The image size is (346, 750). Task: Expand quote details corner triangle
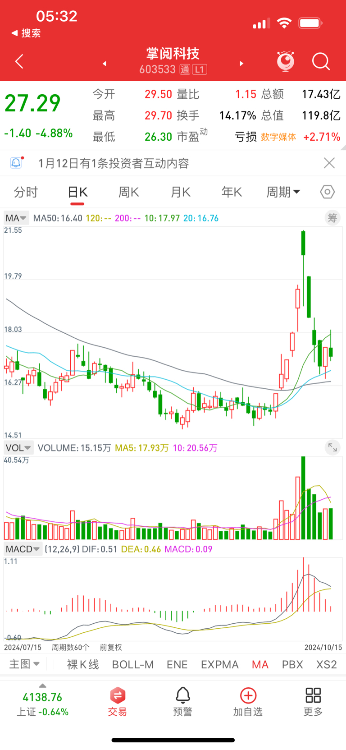coord(343,147)
